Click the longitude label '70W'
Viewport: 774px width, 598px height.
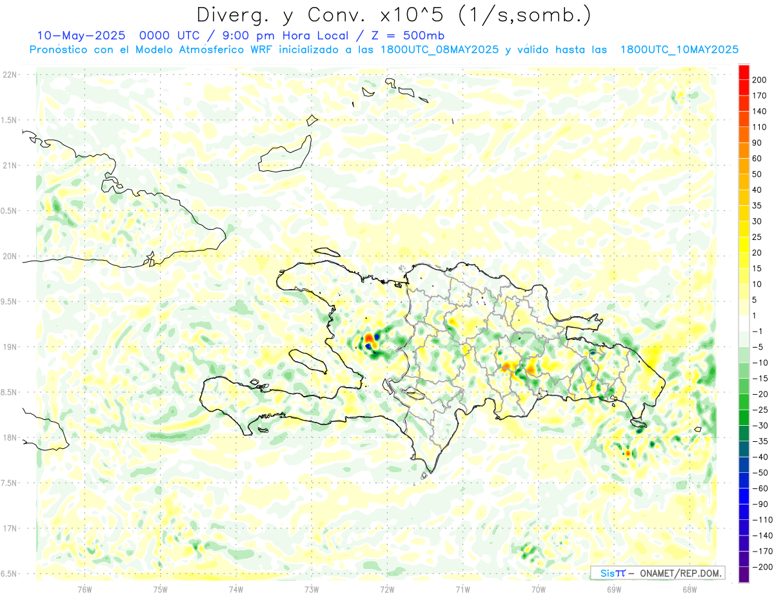[539, 589]
